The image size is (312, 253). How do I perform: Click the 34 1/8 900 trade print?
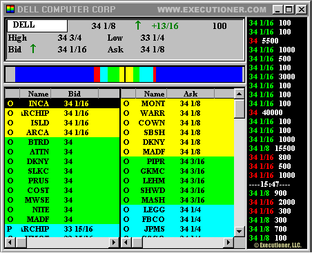pyautogui.click(x=268, y=193)
